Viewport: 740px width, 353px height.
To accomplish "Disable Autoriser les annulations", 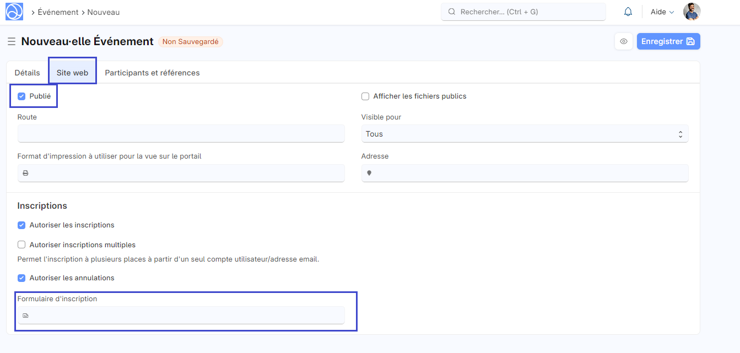I will [x=21, y=278].
